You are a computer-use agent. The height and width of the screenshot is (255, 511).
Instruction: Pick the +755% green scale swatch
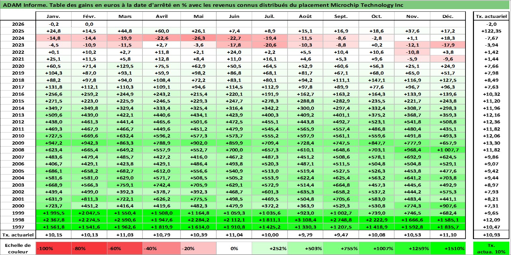341,248
